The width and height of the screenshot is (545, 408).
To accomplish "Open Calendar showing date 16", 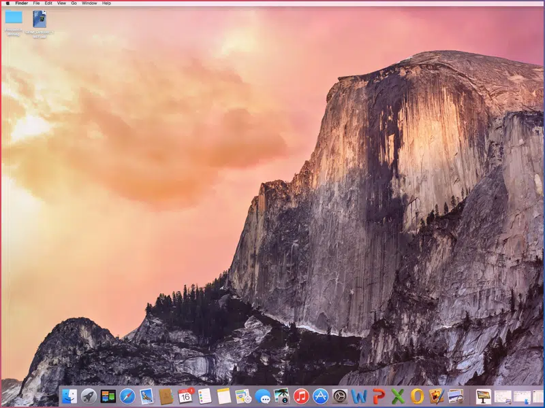I will [x=185, y=396].
